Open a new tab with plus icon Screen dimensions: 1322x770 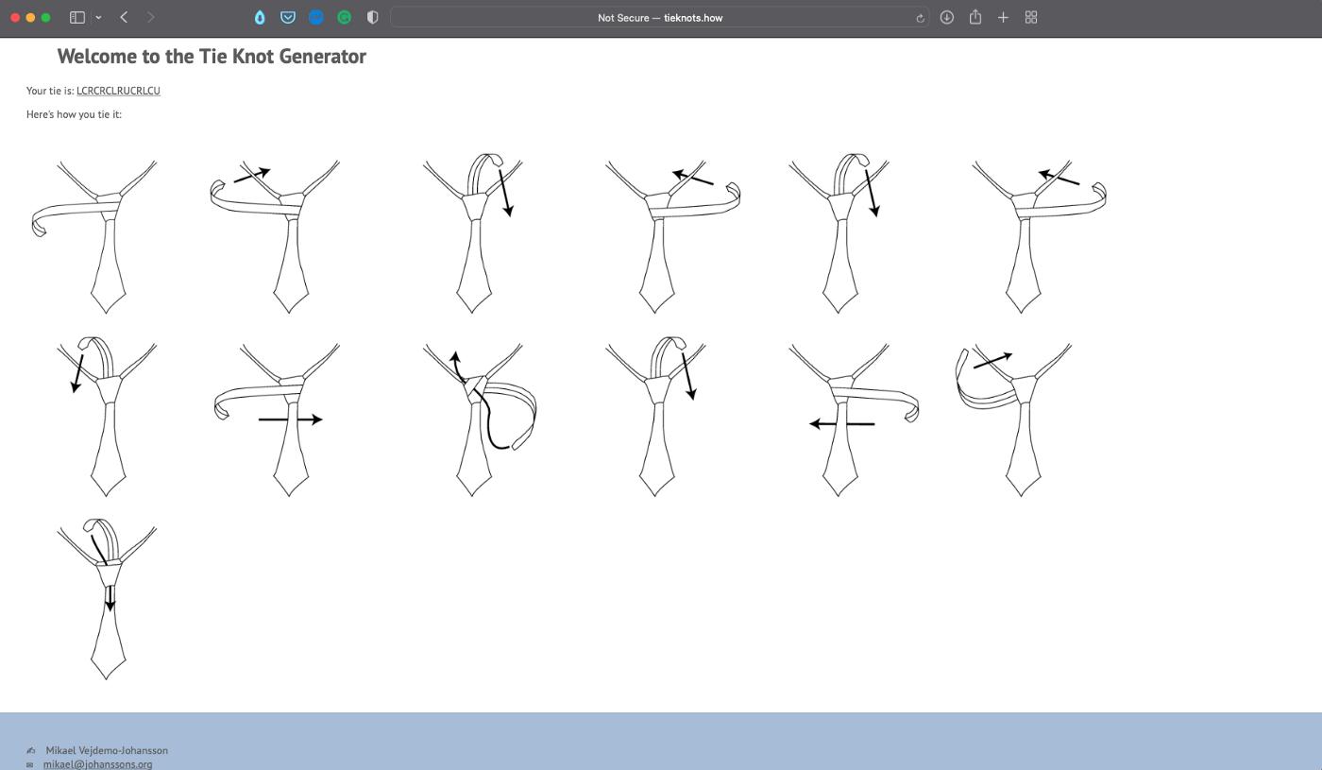click(1003, 17)
